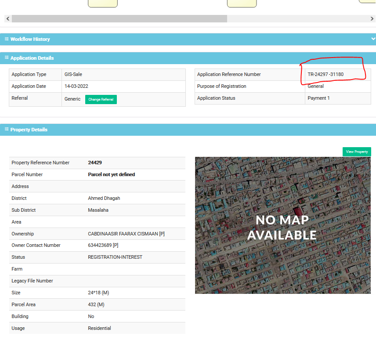Click the Masalaha sub district value
This screenshot has width=376, height=340.
point(98,210)
